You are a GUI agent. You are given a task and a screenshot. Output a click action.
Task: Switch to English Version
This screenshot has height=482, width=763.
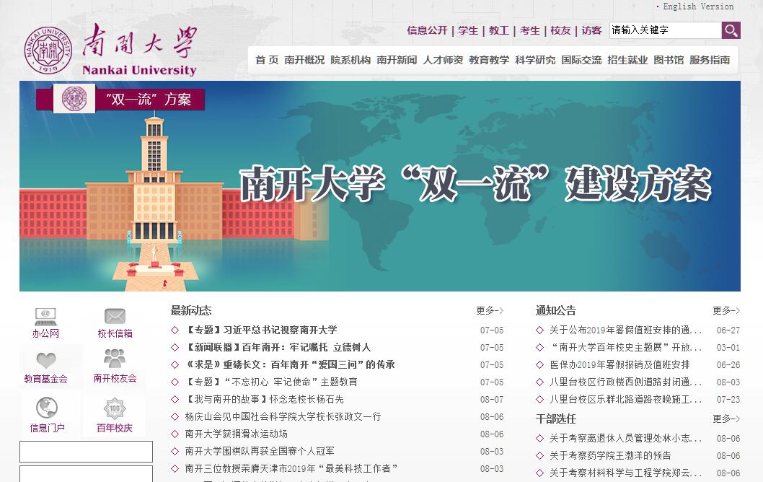pyautogui.click(x=697, y=6)
